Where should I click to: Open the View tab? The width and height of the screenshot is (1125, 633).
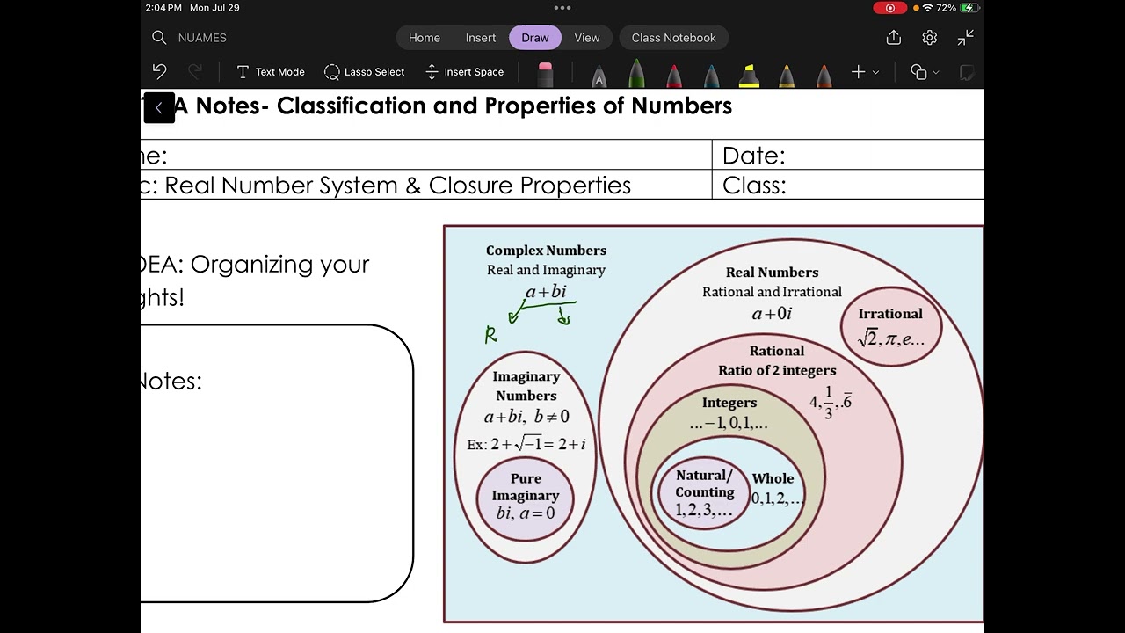point(587,38)
